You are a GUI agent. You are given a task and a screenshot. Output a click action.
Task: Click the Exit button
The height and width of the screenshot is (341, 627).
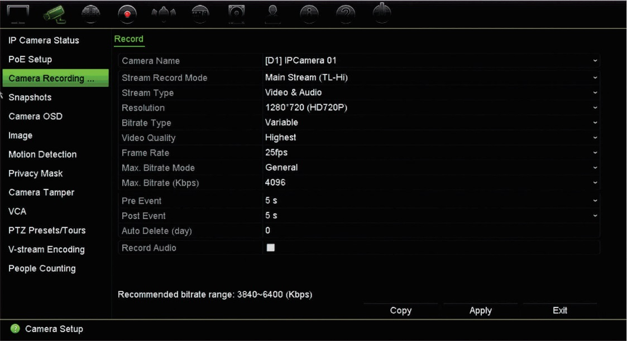[x=560, y=311]
